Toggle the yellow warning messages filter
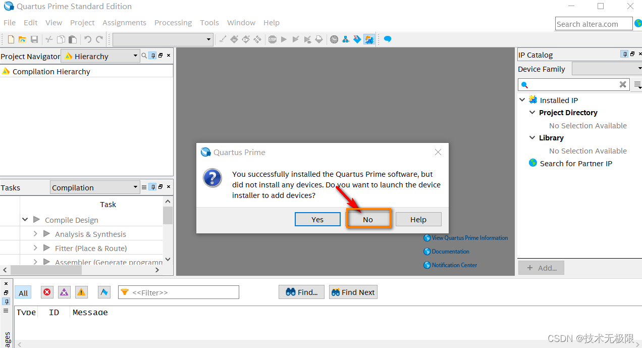This screenshot has width=642, height=348. tap(81, 292)
